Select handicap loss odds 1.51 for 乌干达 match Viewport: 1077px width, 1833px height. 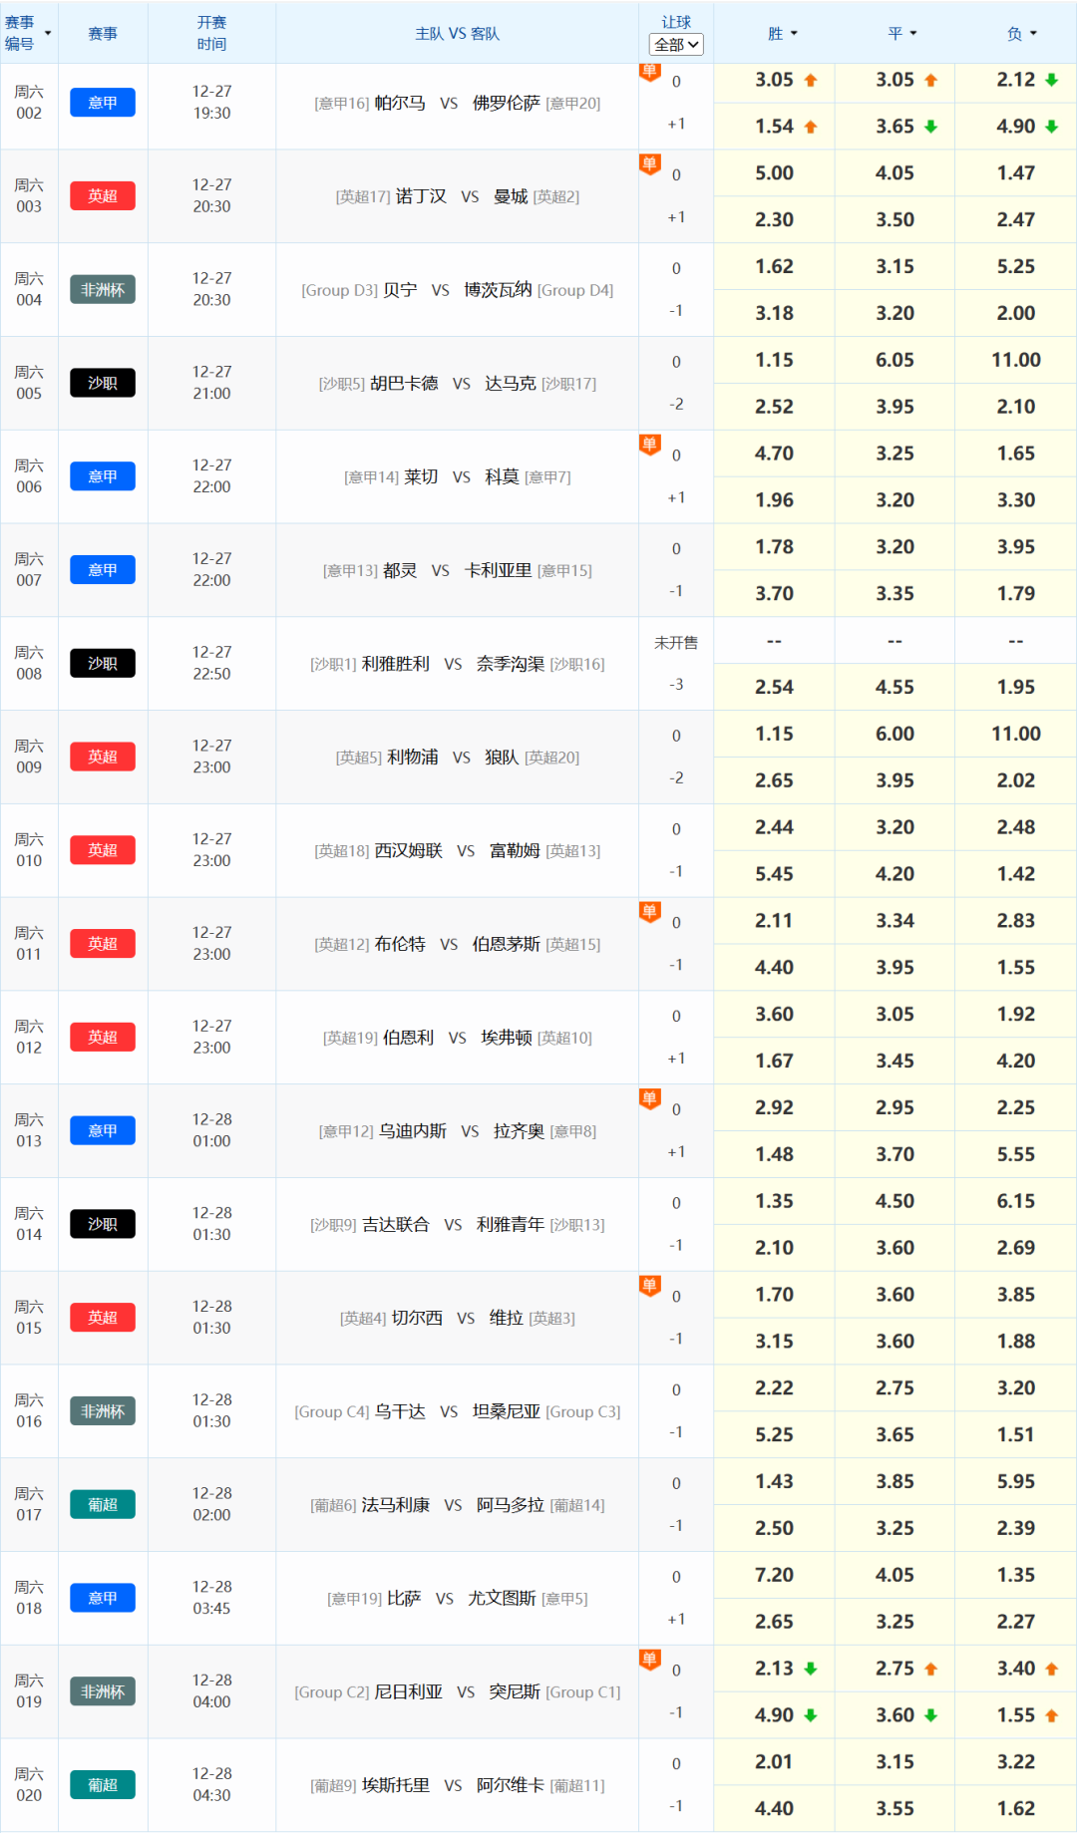pyautogui.click(x=1015, y=1435)
